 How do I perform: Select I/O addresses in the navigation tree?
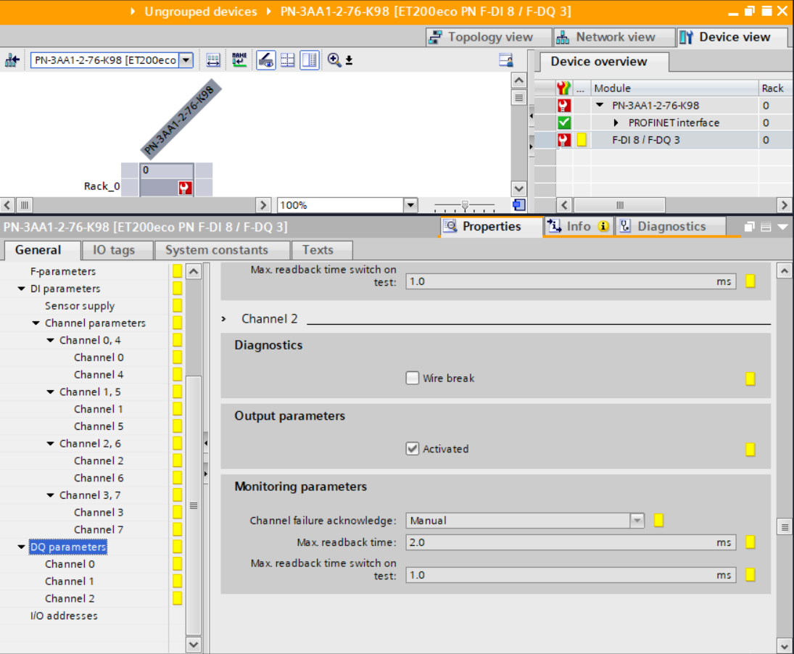pyautogui.click(x=64, y=616)
